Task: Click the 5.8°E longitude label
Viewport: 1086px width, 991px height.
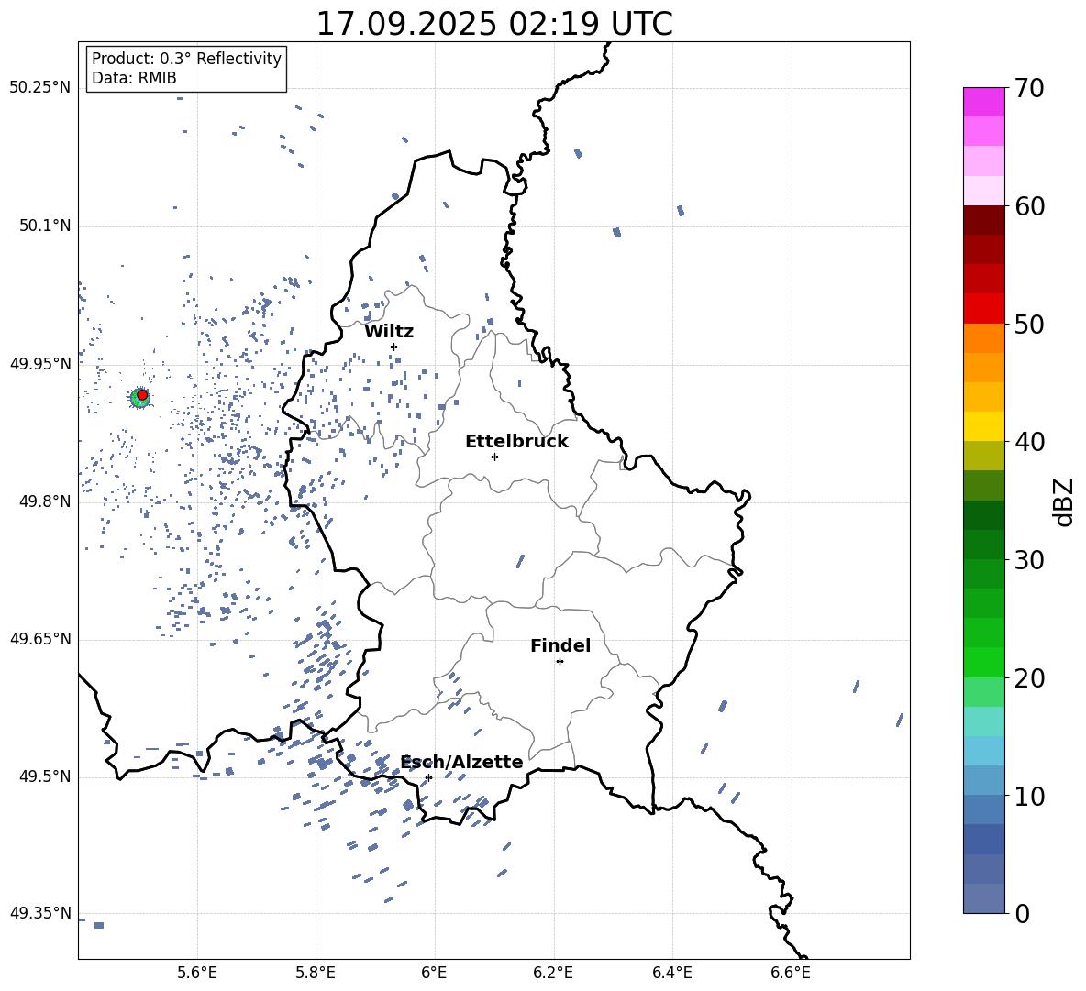Action: tap(316, 973)
